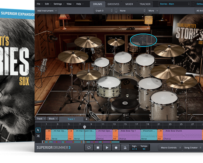This screenshot has width=203, height=163.
Task: Click the snare drum on the kit
Action: click(x=109, y=86)
